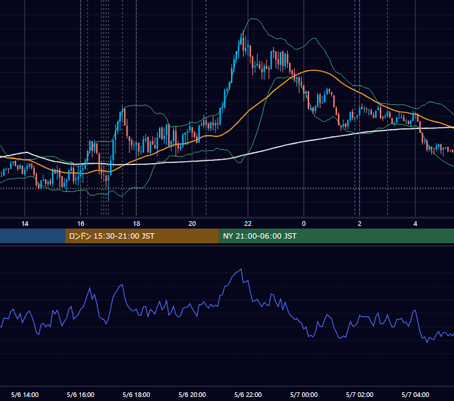Click the 5/6 20:00 date label

coord(192,394)
